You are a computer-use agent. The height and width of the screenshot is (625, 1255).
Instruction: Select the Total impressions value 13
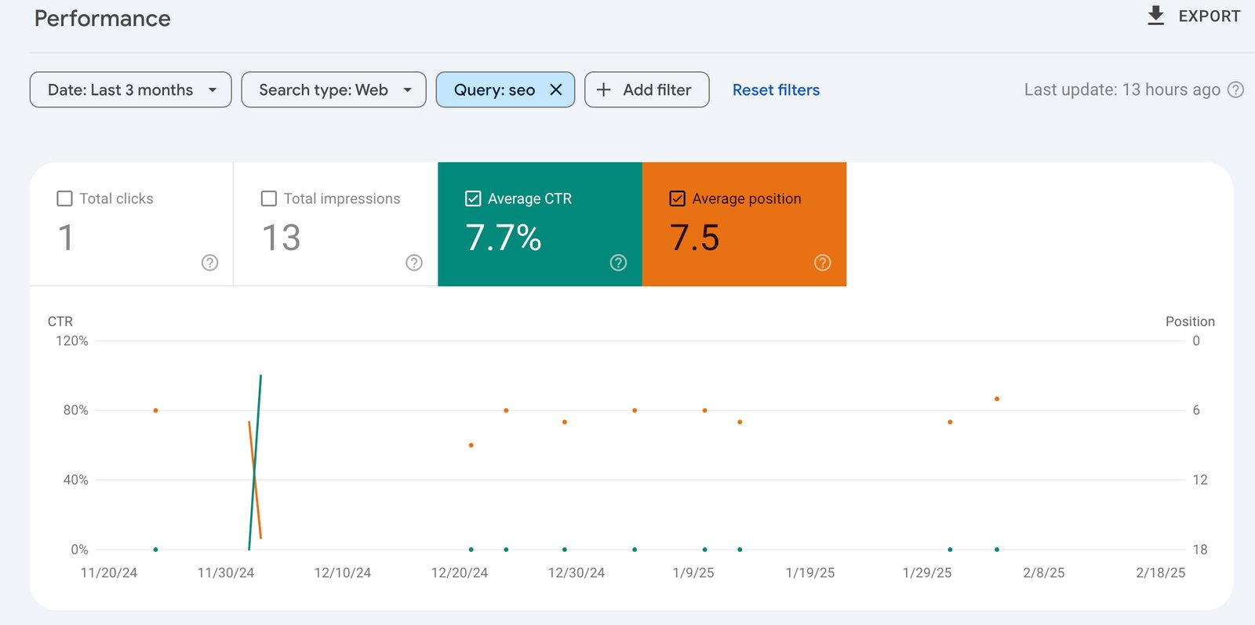click(x=281, y=238)
